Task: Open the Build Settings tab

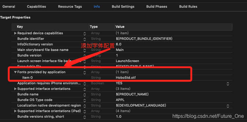Action: click(x=123, y=6)
